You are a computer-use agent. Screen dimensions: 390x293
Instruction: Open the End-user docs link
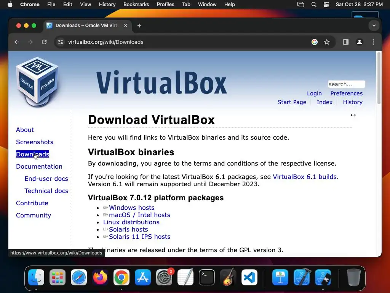[x=46, y=179]
